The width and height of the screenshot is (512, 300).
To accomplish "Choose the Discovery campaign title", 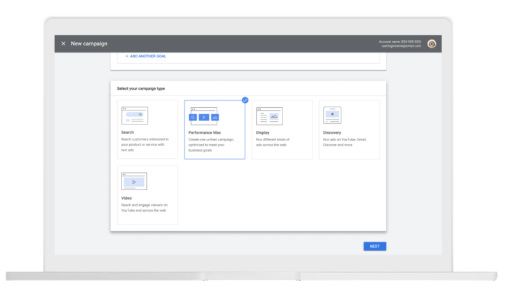I will point(332,133).
